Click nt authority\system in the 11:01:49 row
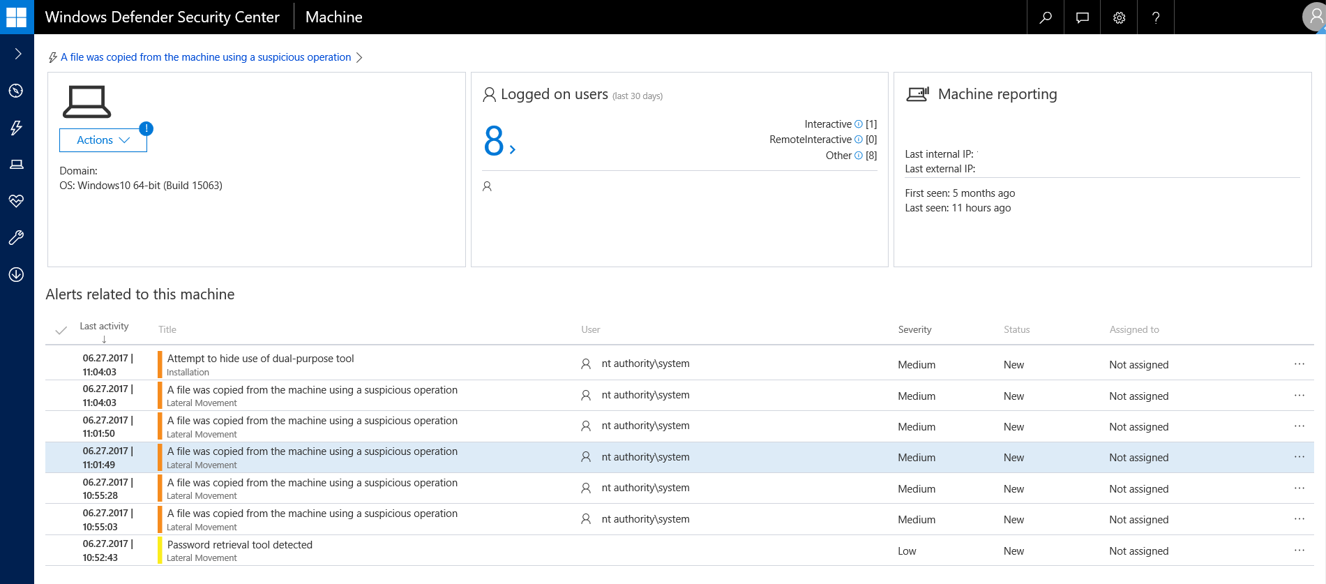This screenshot has height=584, width=1326. pyautogui.click(x=645, y=457)
